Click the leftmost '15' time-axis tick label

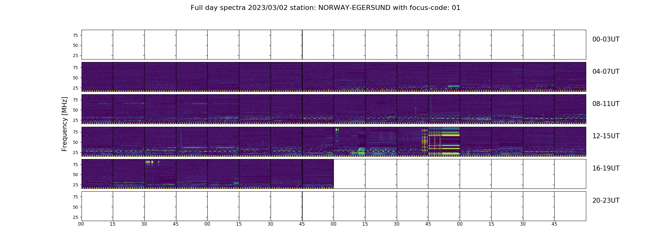pos(113,224)
